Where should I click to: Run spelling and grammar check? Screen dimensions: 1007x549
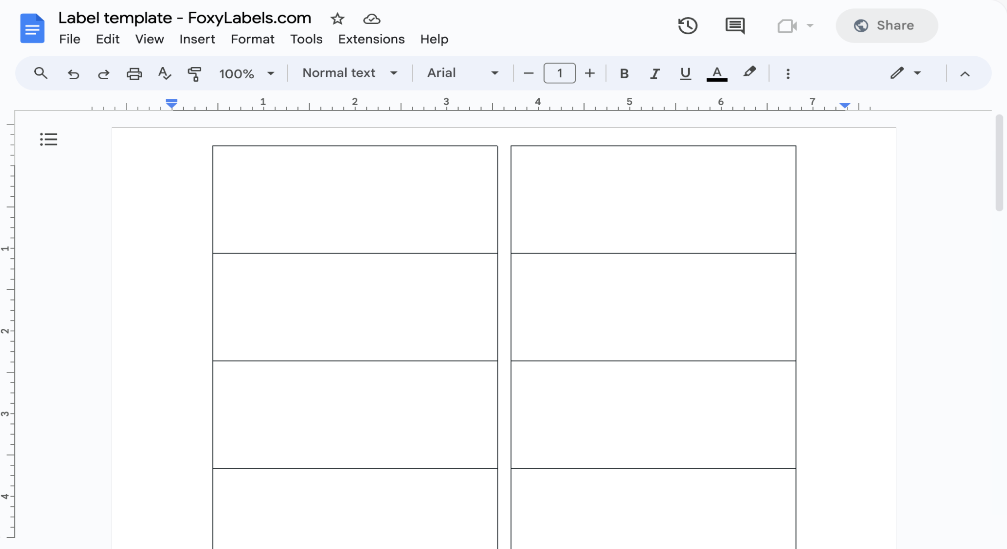click(x=165, y=73)
